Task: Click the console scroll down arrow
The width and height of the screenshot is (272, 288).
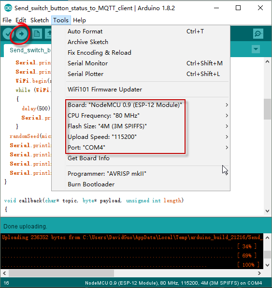Action: pyautogui.click(x=267, y=265)
